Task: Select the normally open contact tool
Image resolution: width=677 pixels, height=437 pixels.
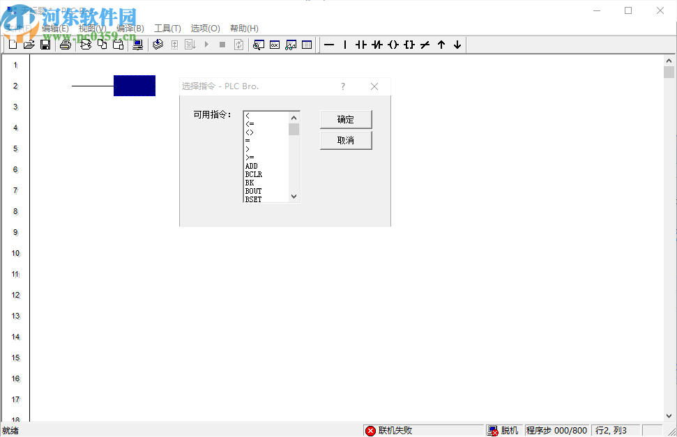Action: 360,45
